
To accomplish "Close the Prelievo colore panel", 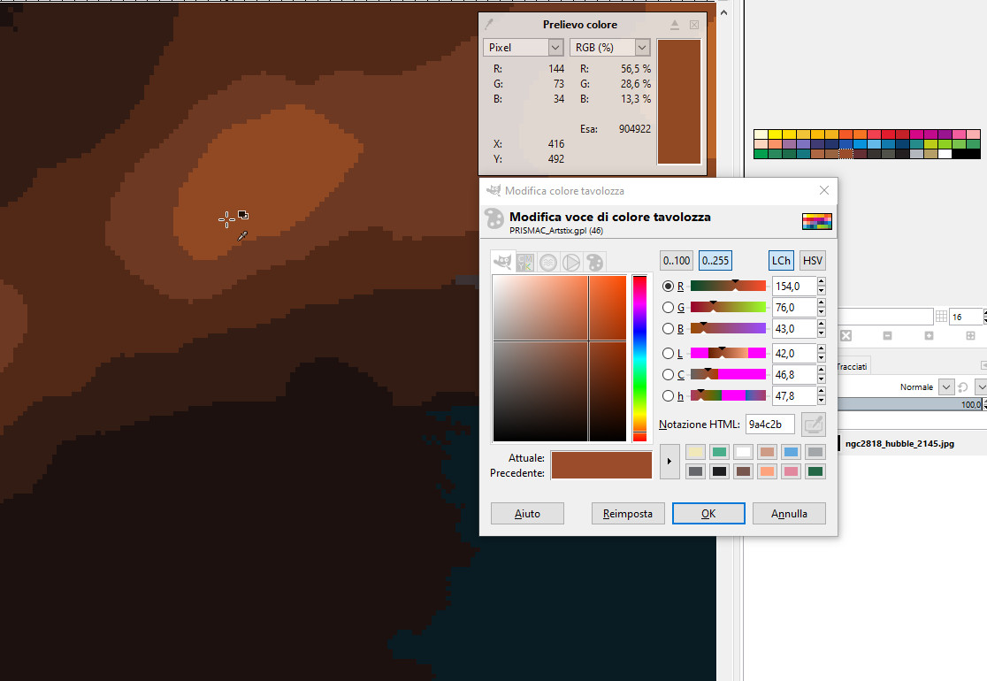I will point(694,25).
